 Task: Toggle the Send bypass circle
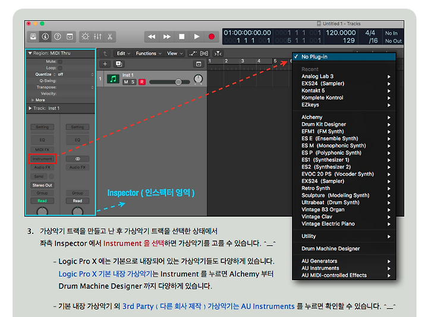[51, 176]
